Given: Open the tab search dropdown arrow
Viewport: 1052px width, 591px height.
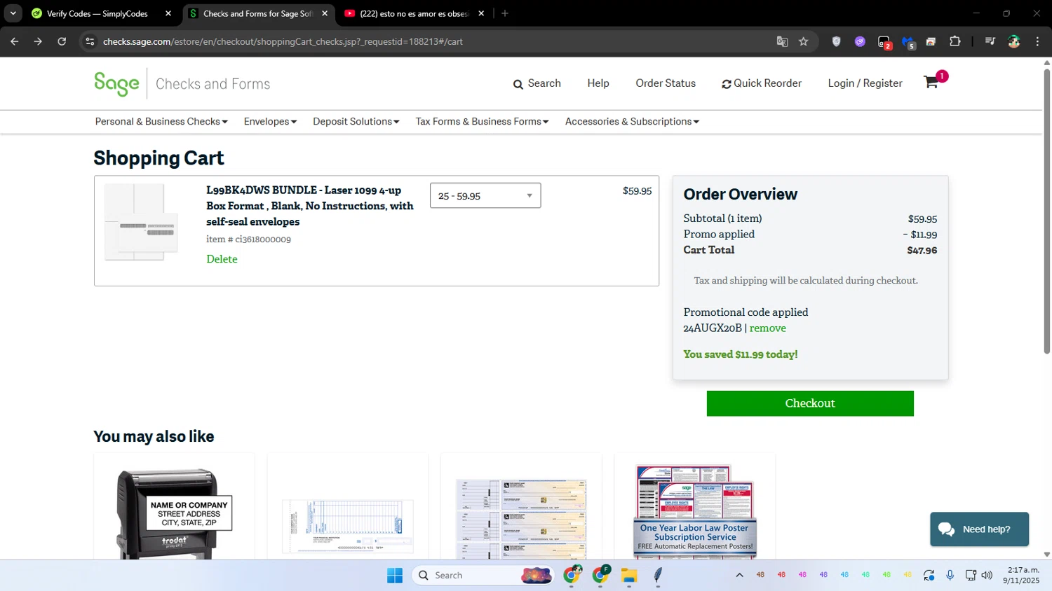Looking at the screenshot, I should click(x=13, y=13).
